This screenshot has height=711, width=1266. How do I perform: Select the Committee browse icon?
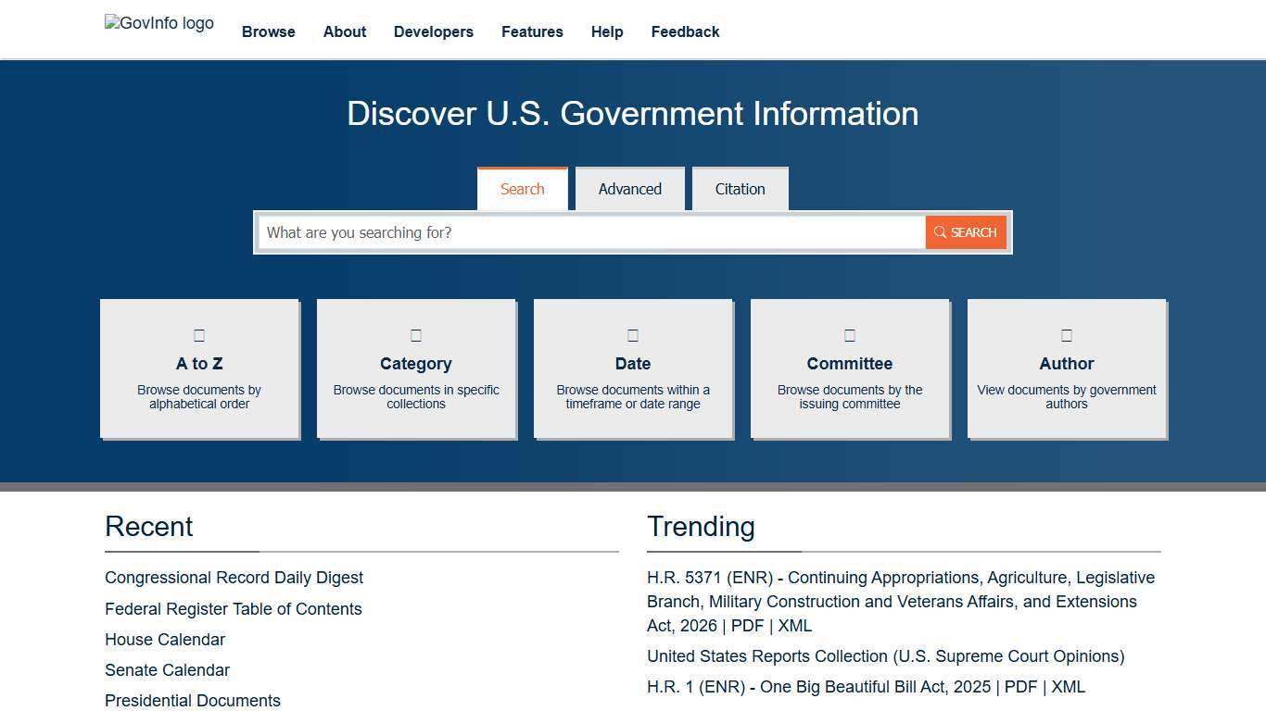click(x=849, y=335)
